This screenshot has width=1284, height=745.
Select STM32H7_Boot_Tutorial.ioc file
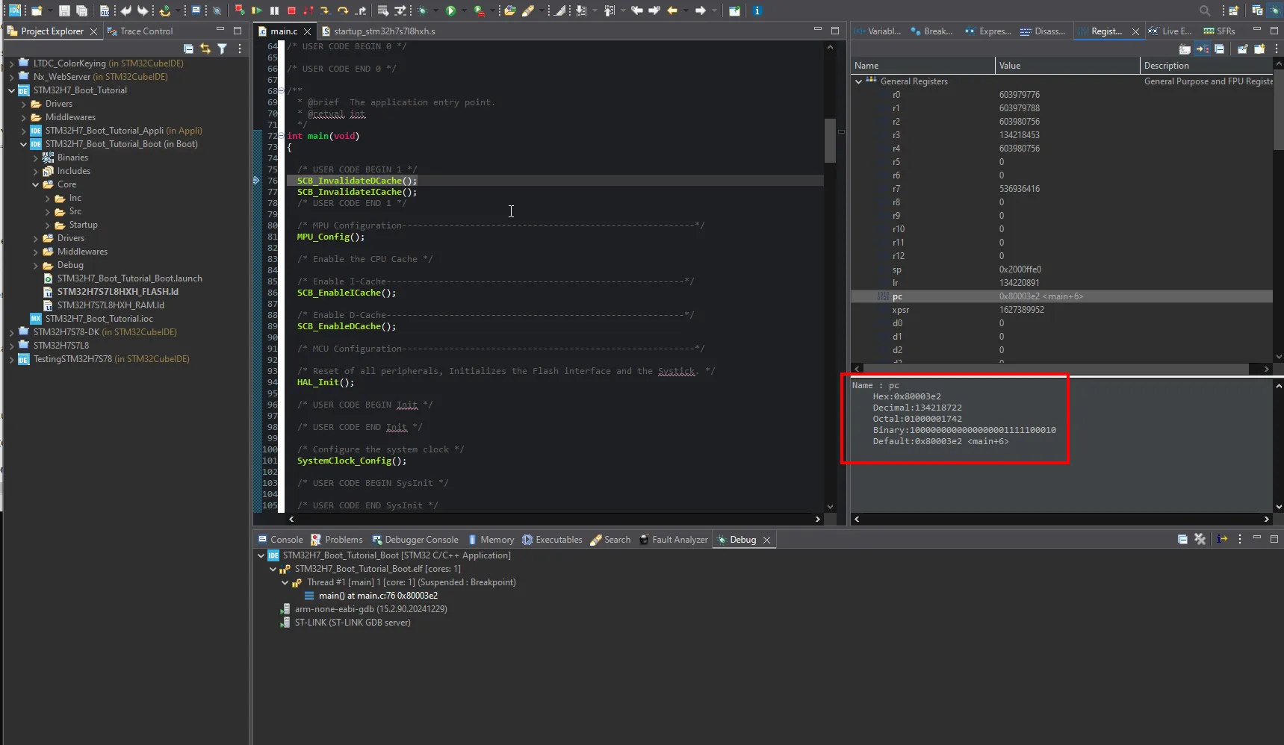click(99, 319)
